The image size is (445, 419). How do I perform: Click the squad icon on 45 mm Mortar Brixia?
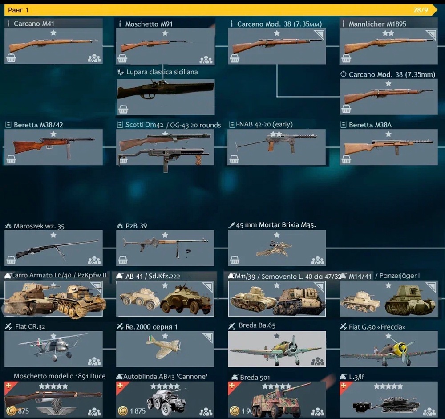pos(317,260)
